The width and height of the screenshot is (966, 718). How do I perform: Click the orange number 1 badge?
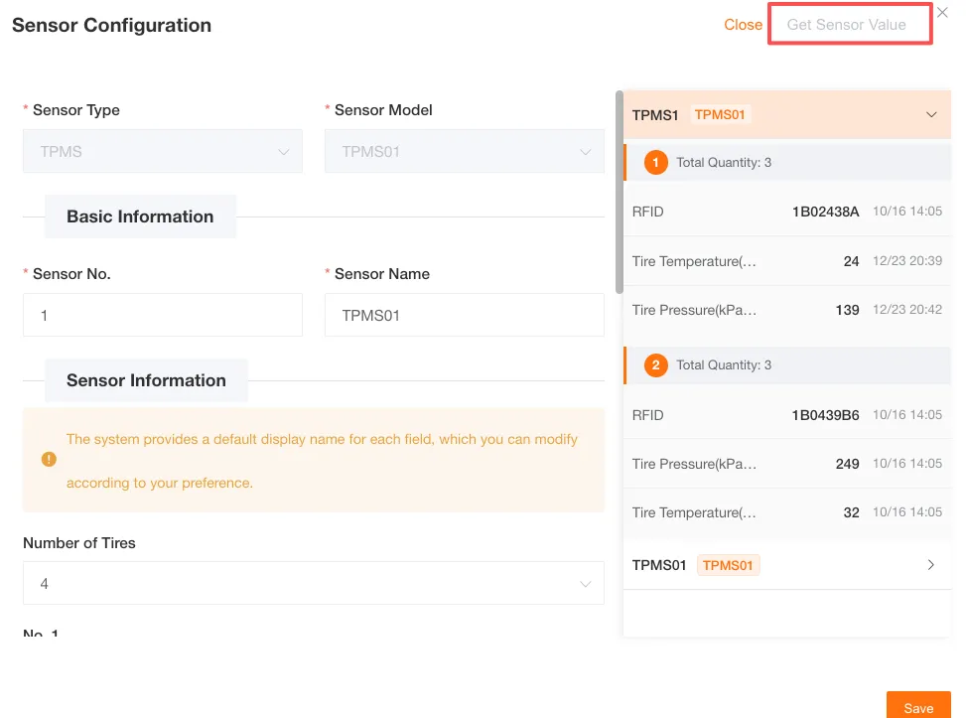(655, 162)
